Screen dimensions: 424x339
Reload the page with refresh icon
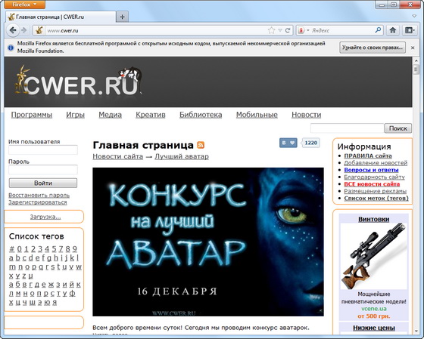[288, 30]
